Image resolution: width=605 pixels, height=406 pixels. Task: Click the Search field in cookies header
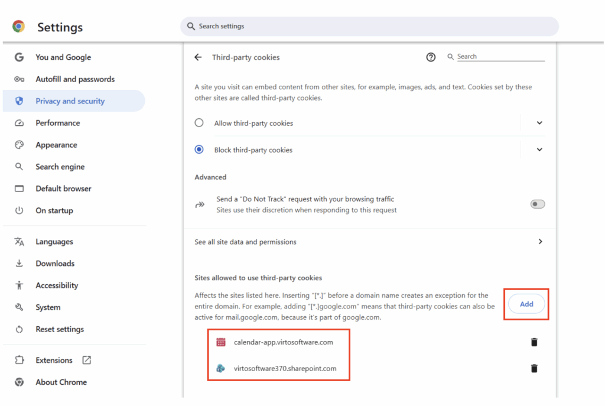coord(500,57)
